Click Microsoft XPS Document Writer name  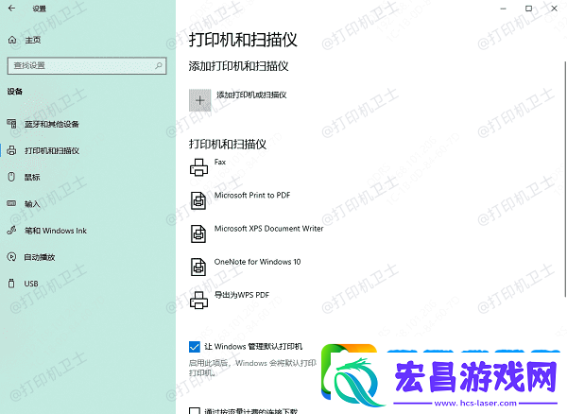(268, 228)
